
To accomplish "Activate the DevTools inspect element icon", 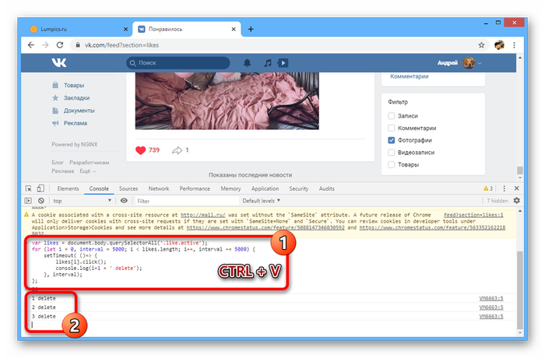I will [x=29, y=188].
